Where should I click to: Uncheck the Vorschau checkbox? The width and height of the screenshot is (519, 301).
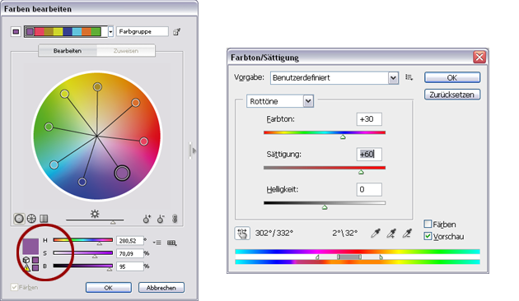(428, 236)
